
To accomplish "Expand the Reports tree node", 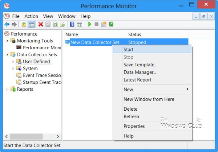I will click(7, 89).
